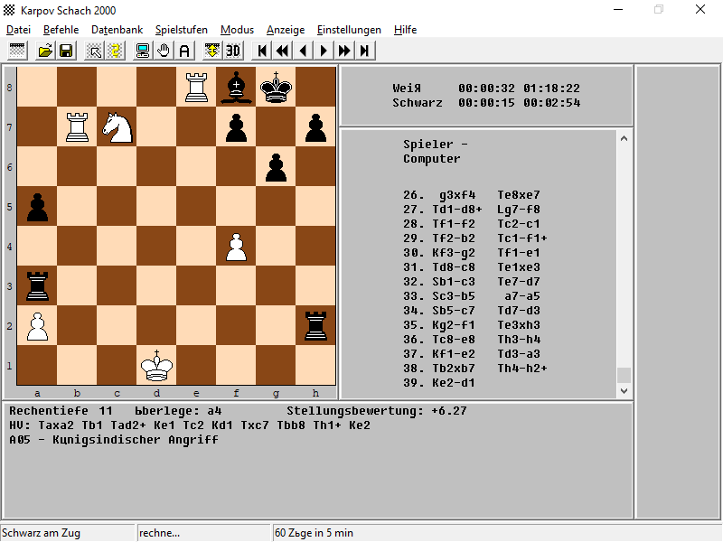Click move 26. g3xf4 in list

439,195
